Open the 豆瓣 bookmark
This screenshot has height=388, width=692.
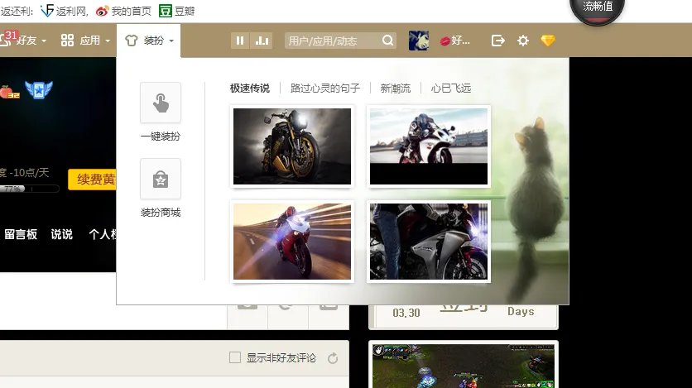(x=177, y=11)
